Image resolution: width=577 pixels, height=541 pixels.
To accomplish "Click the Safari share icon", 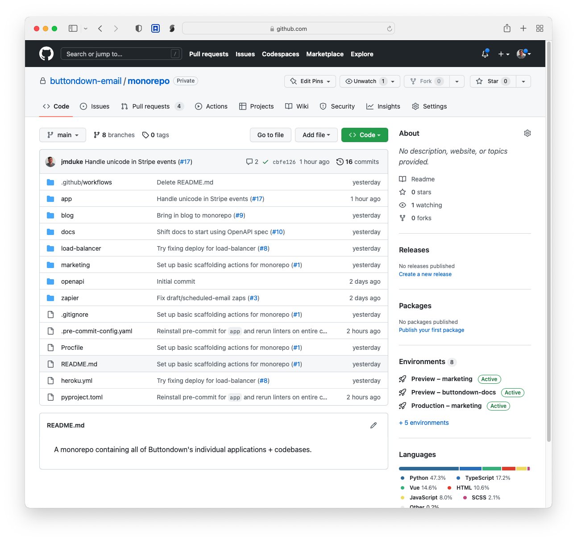I will tap(507, 28).
